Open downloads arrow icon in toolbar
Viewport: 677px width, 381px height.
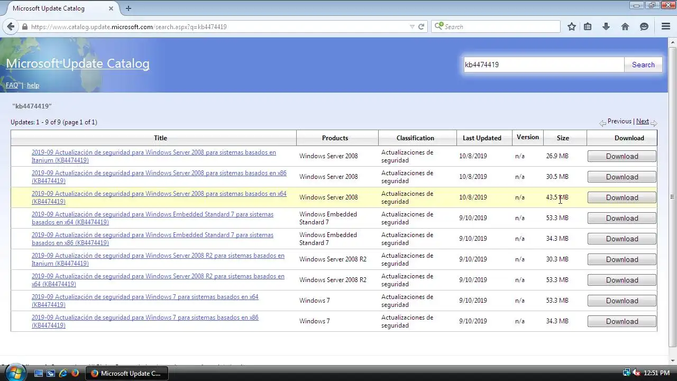click(606, 26)
